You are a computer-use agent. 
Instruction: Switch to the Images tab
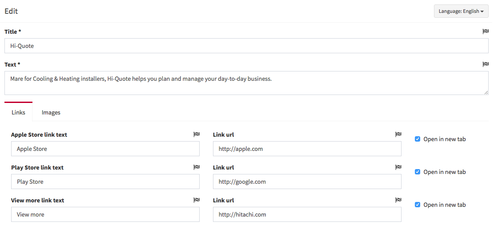pyautogui.click(x=51, y=112)
